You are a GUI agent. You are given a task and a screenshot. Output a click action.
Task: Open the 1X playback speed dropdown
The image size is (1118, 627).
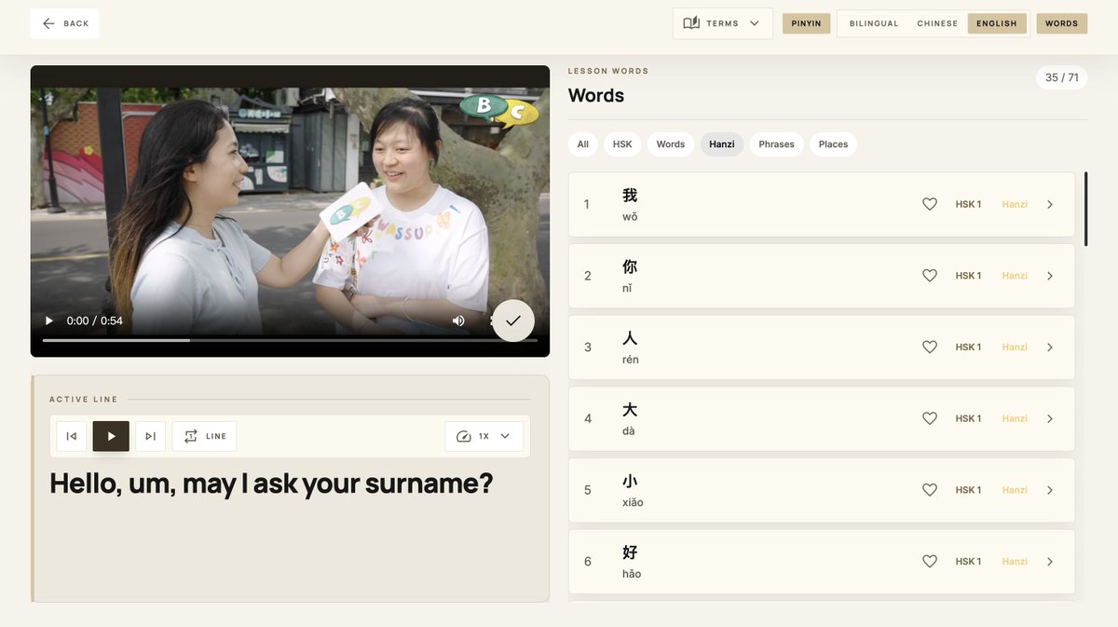(484, 436)
